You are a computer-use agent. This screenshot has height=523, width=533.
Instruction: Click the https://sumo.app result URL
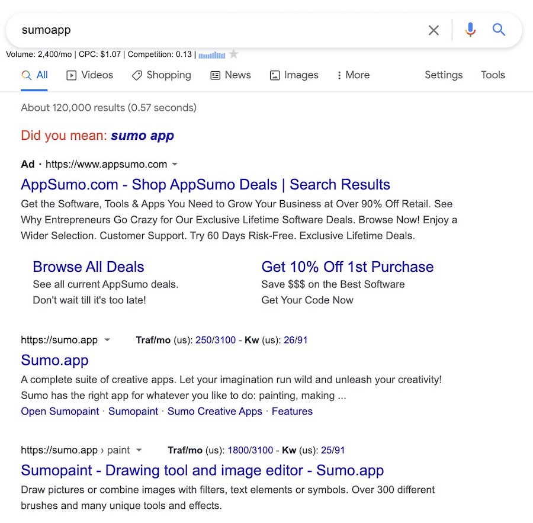tap(59, 340)
